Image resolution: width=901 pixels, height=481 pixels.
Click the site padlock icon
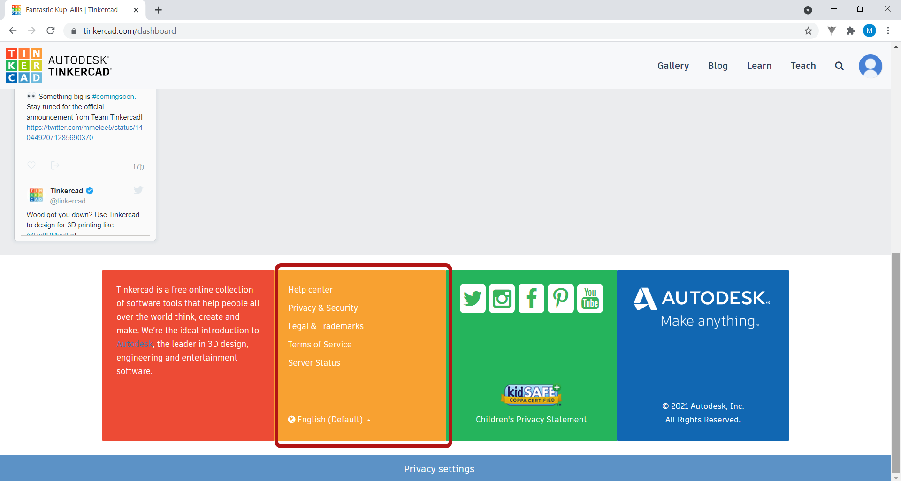(74, 31)
